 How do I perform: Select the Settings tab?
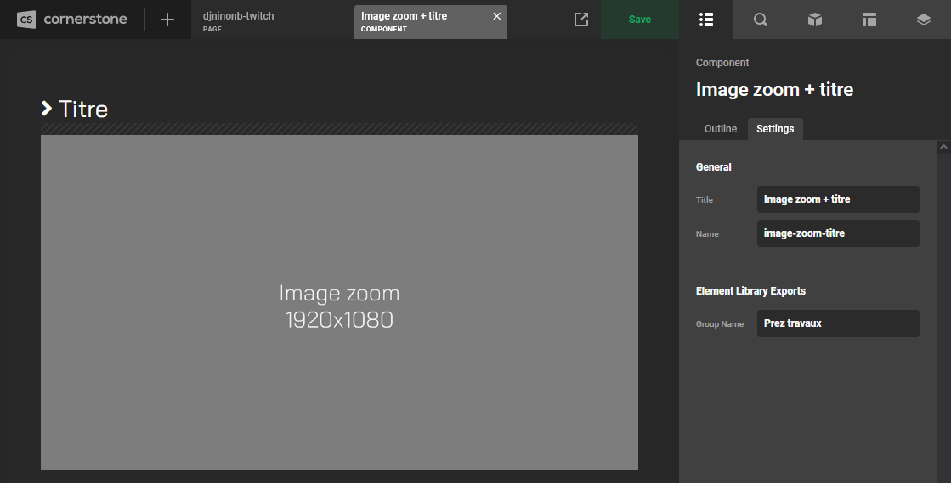[775, 129]
